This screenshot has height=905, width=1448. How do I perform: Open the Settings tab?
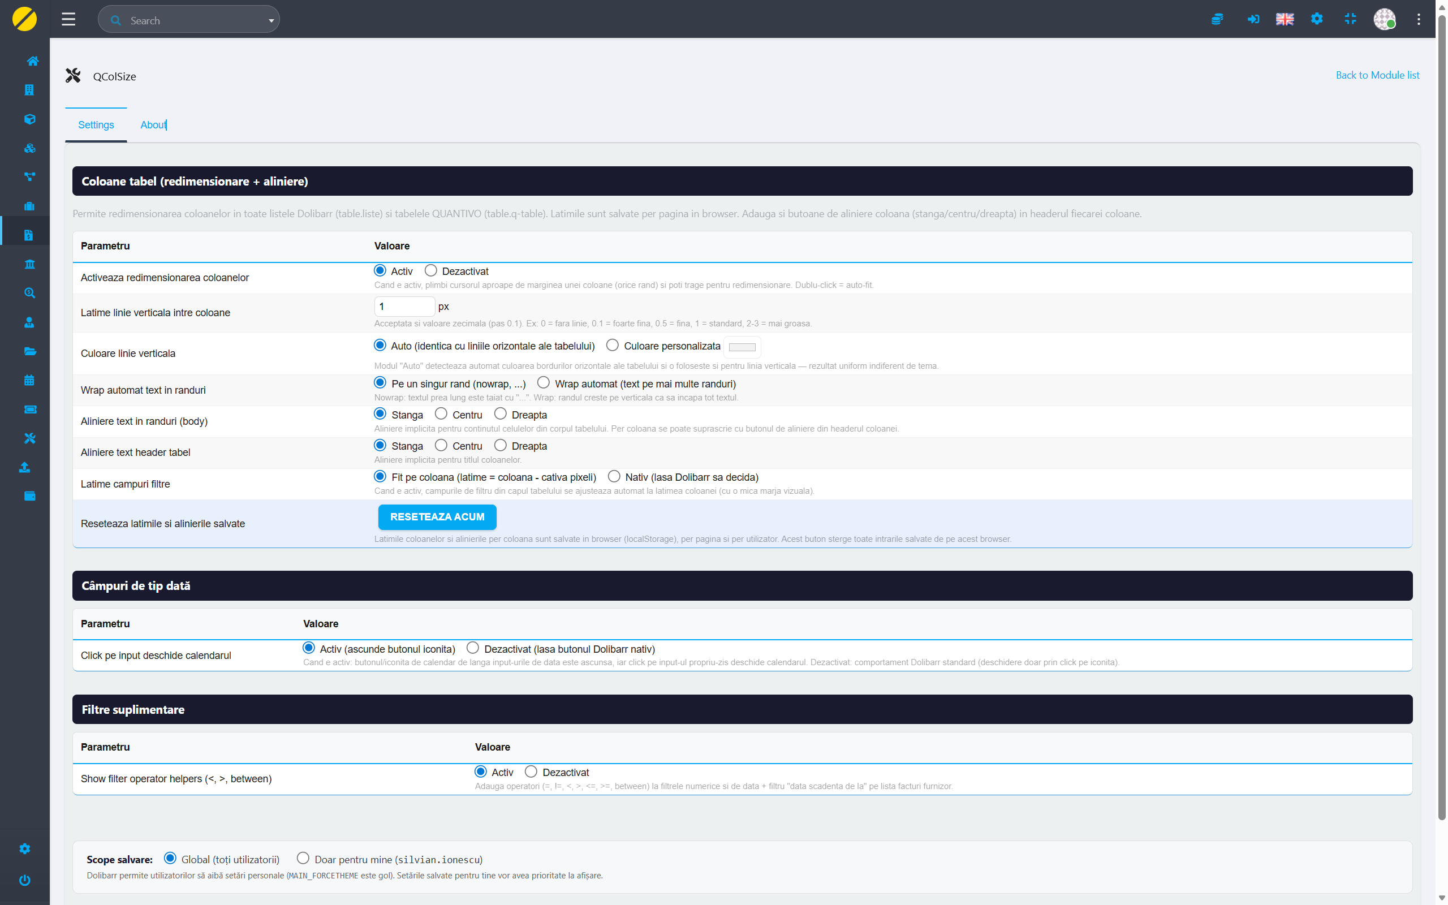[x=96, y=124]
